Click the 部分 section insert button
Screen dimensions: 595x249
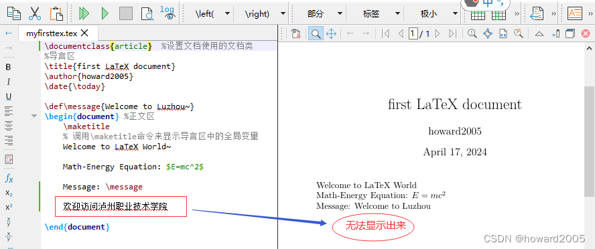point(316,13)
